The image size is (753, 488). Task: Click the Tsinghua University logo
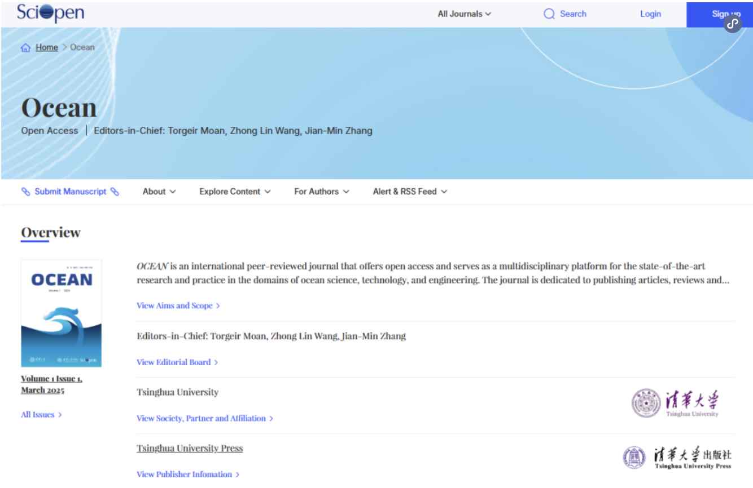click(x=676, y=404)
